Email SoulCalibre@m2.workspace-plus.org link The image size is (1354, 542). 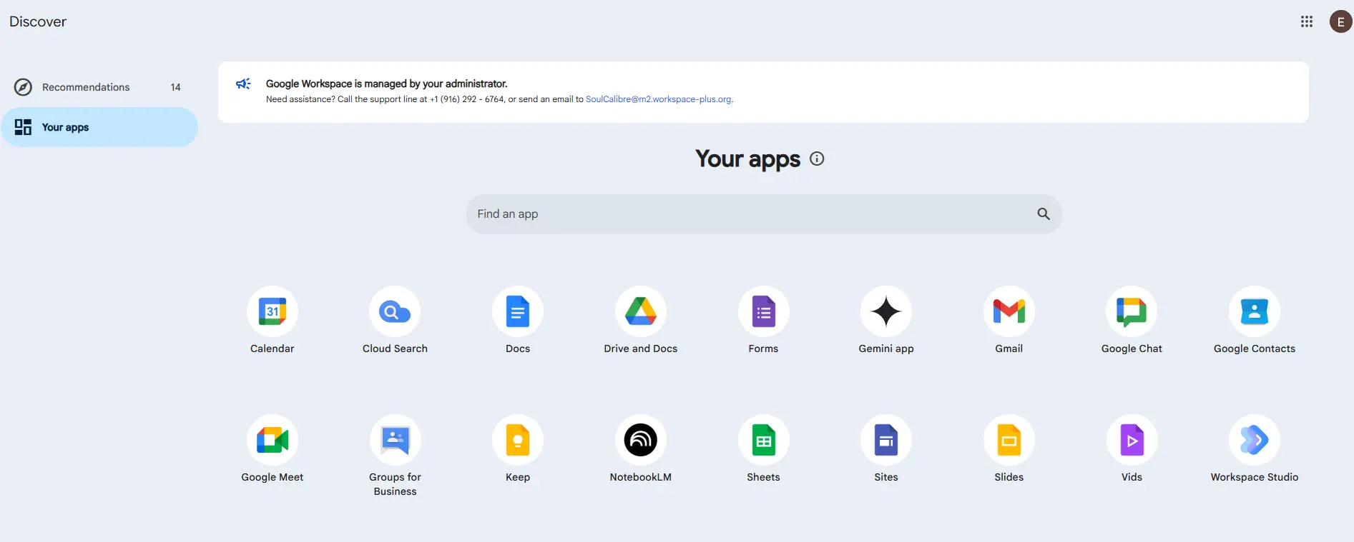658,99
